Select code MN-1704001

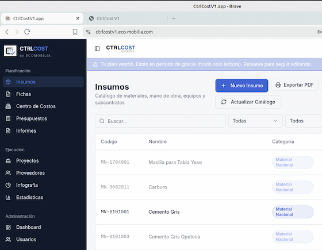[x=115, y=162]
